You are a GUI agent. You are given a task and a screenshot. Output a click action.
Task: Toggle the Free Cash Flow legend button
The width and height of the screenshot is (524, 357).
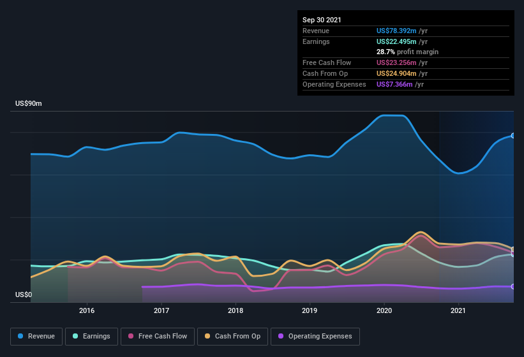(x=158, y=337)
